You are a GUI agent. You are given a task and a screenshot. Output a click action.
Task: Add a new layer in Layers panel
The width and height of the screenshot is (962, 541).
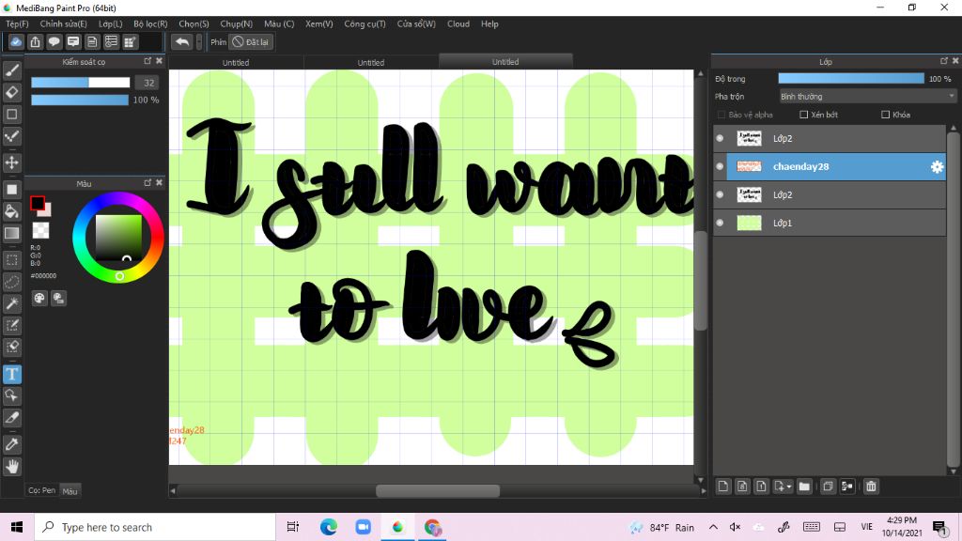point(723,487)
